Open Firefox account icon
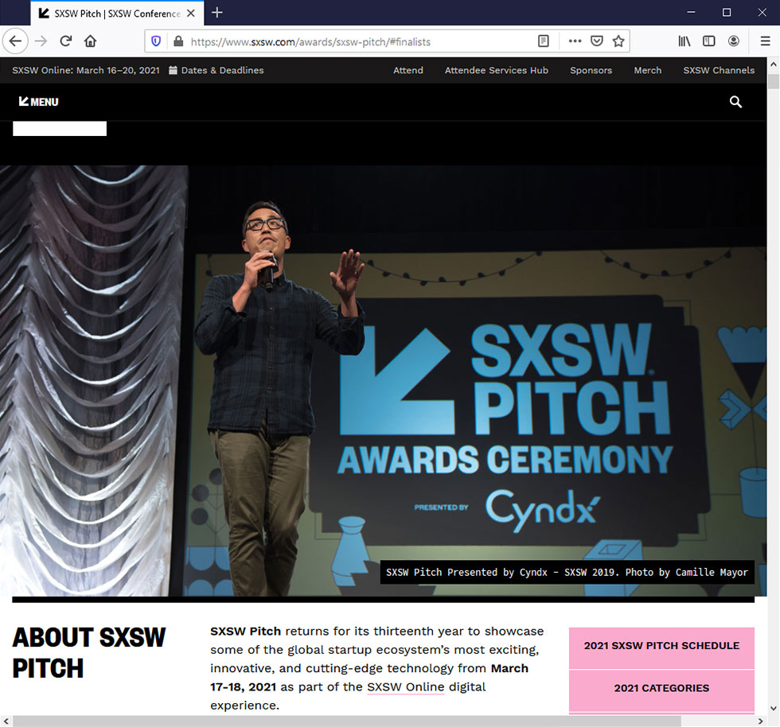The width and height of the screenshot is (780, 727). click(733, 41)
